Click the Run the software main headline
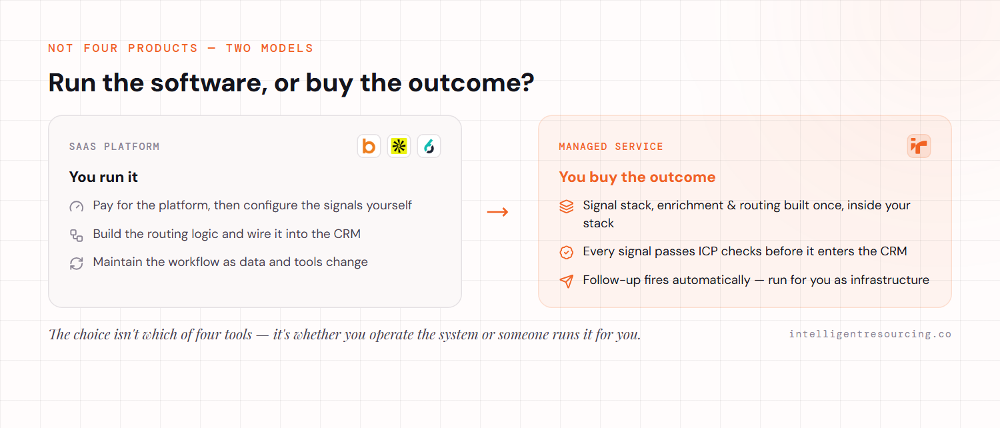Viewport: 1000px width, 428px height. [x=291, y=83]
